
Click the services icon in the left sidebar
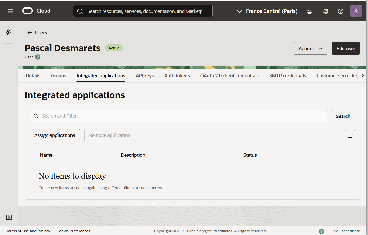[x=9, y=32]
